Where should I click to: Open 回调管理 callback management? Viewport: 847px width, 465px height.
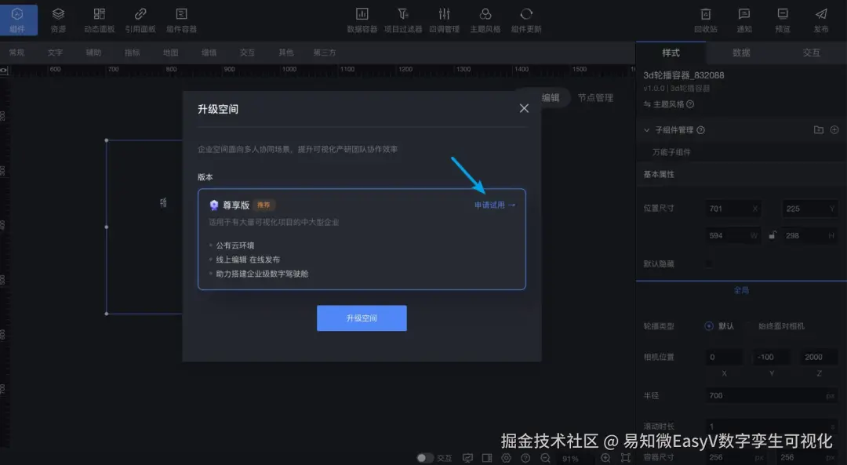tap(444, 20)
